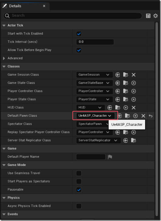161x221 pixels.
Task: Reset Default Pawn Class to default arrow
Action: pyautogui.click(x=151, y=116)
